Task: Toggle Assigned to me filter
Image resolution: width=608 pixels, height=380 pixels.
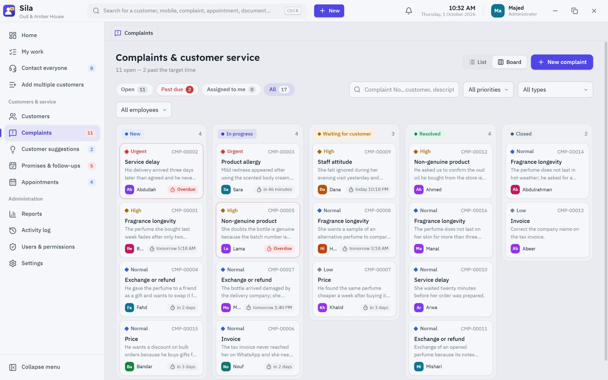Action: point(231,90)
